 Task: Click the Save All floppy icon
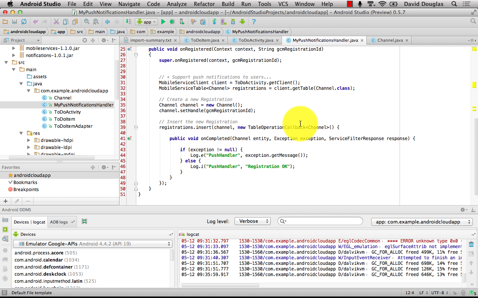click(14, 22)
